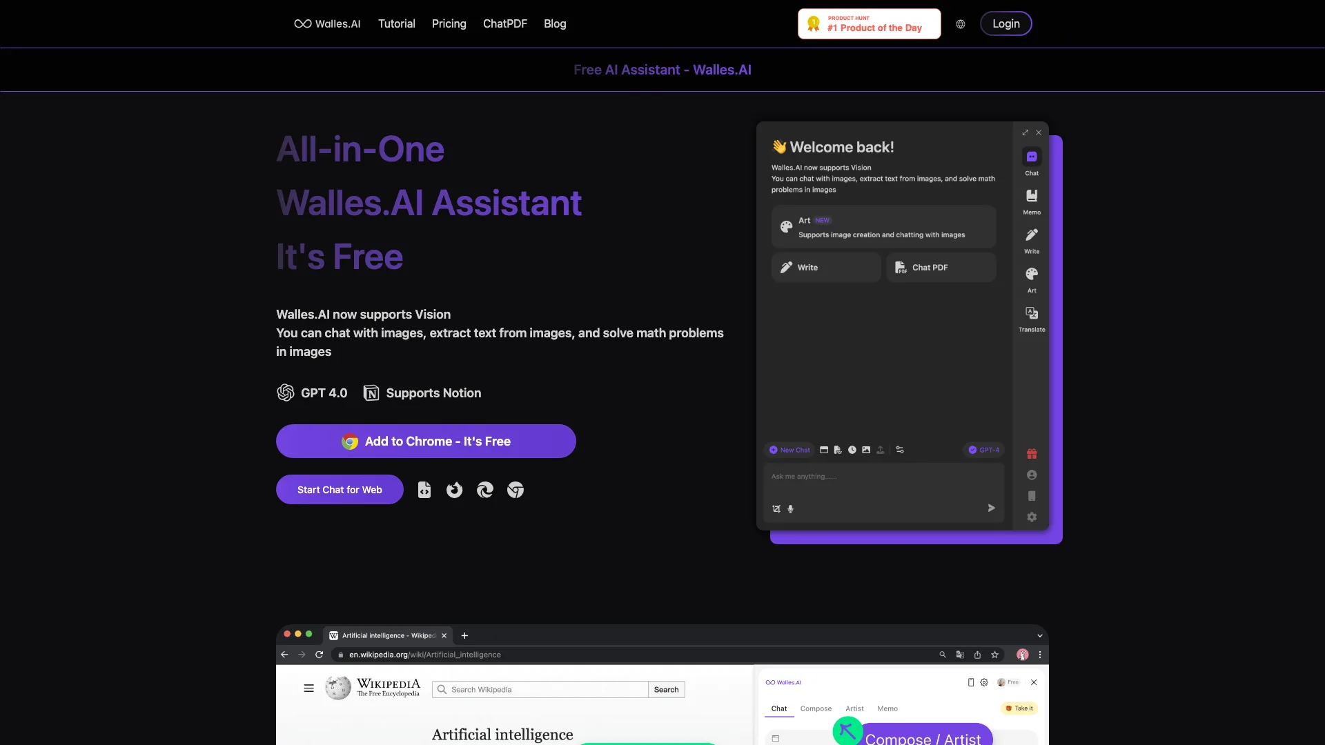Click the web page window icon in chat toolbar
Image resolution: width=1325 pixels, height=745 pixels.
click(824, 450)
